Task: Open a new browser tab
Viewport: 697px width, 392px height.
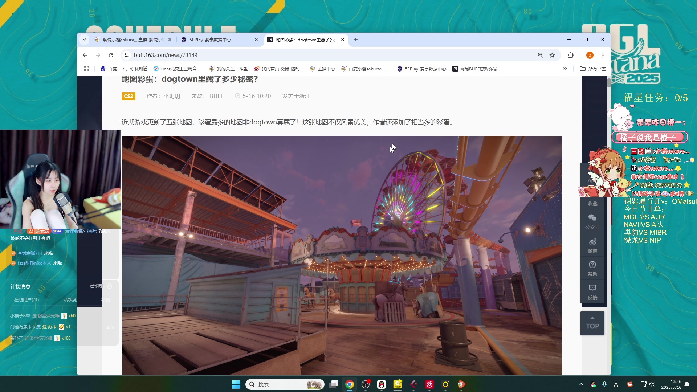Action: coord(356,40)
